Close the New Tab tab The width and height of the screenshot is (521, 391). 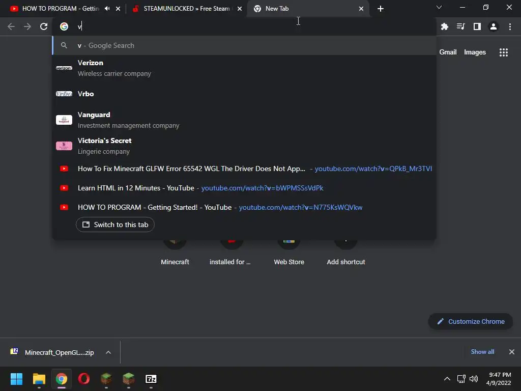[x=361, y=9]
